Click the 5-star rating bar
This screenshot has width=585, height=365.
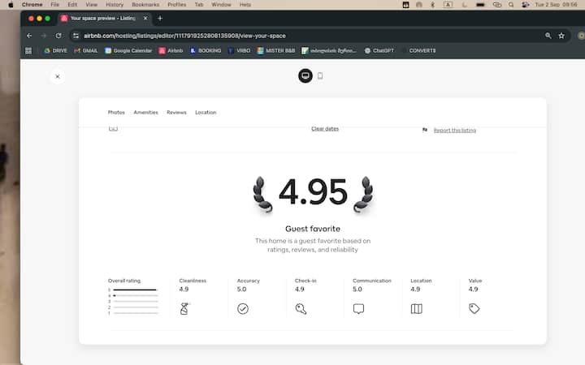pos(135,290)
